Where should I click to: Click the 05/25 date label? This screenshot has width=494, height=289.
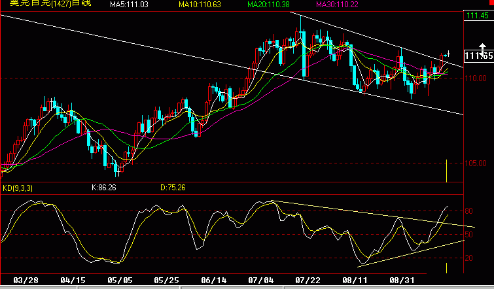coord(167,280)
